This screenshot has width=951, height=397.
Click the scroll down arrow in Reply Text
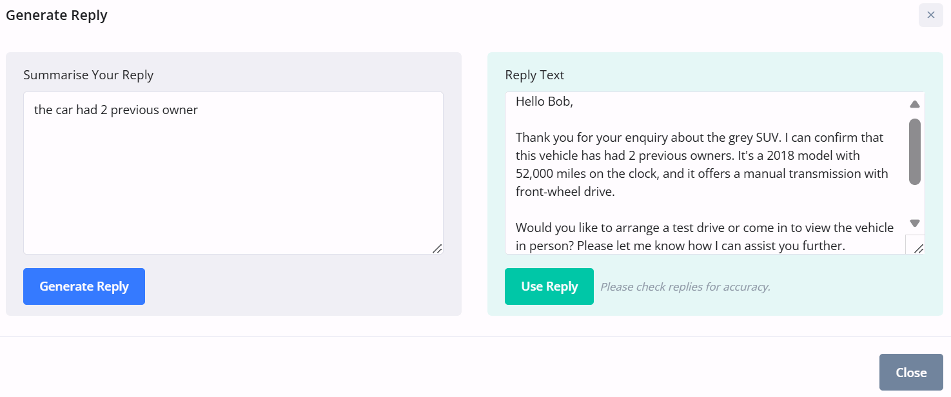pos(914,223)
